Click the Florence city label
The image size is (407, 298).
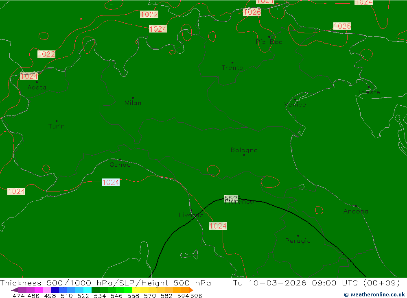click(239, 202)
